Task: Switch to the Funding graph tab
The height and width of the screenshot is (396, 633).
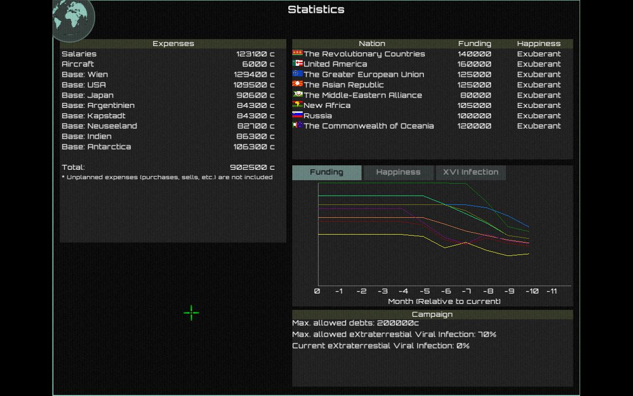Action: pos(326,172)
